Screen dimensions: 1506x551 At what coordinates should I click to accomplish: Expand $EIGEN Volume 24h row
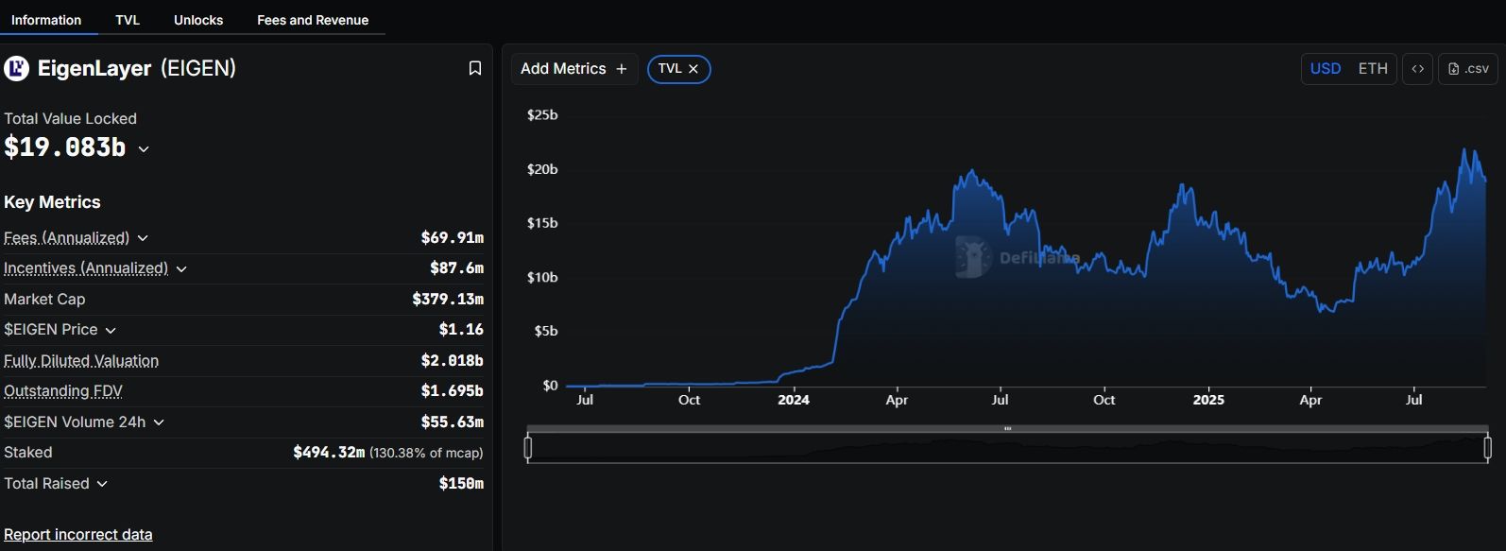point(159,422)
